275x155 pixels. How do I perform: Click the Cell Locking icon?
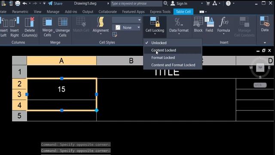(155, 22)
